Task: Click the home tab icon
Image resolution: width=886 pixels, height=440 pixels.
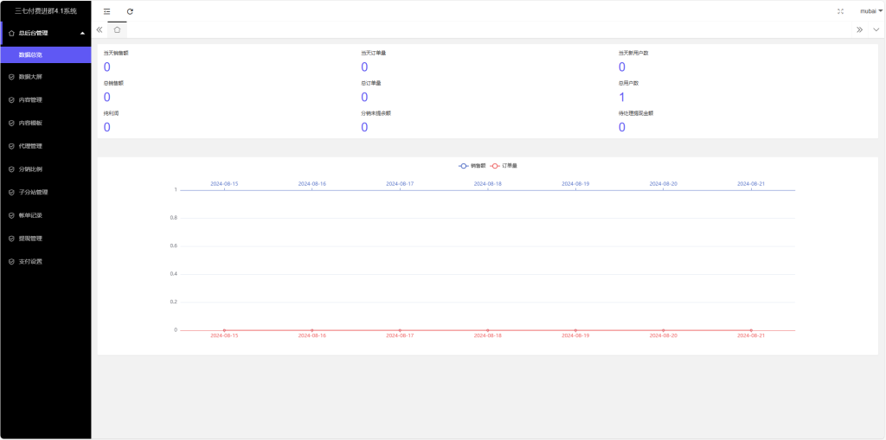Action: coord(117,29)
